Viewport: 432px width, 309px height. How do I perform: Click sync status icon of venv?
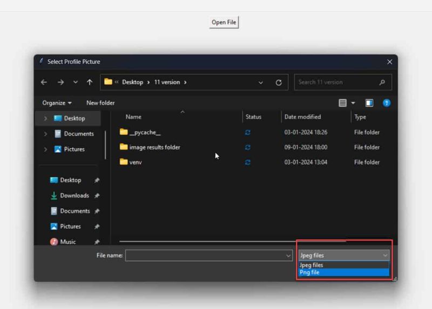pyautogui.click(x=248, y=162)
